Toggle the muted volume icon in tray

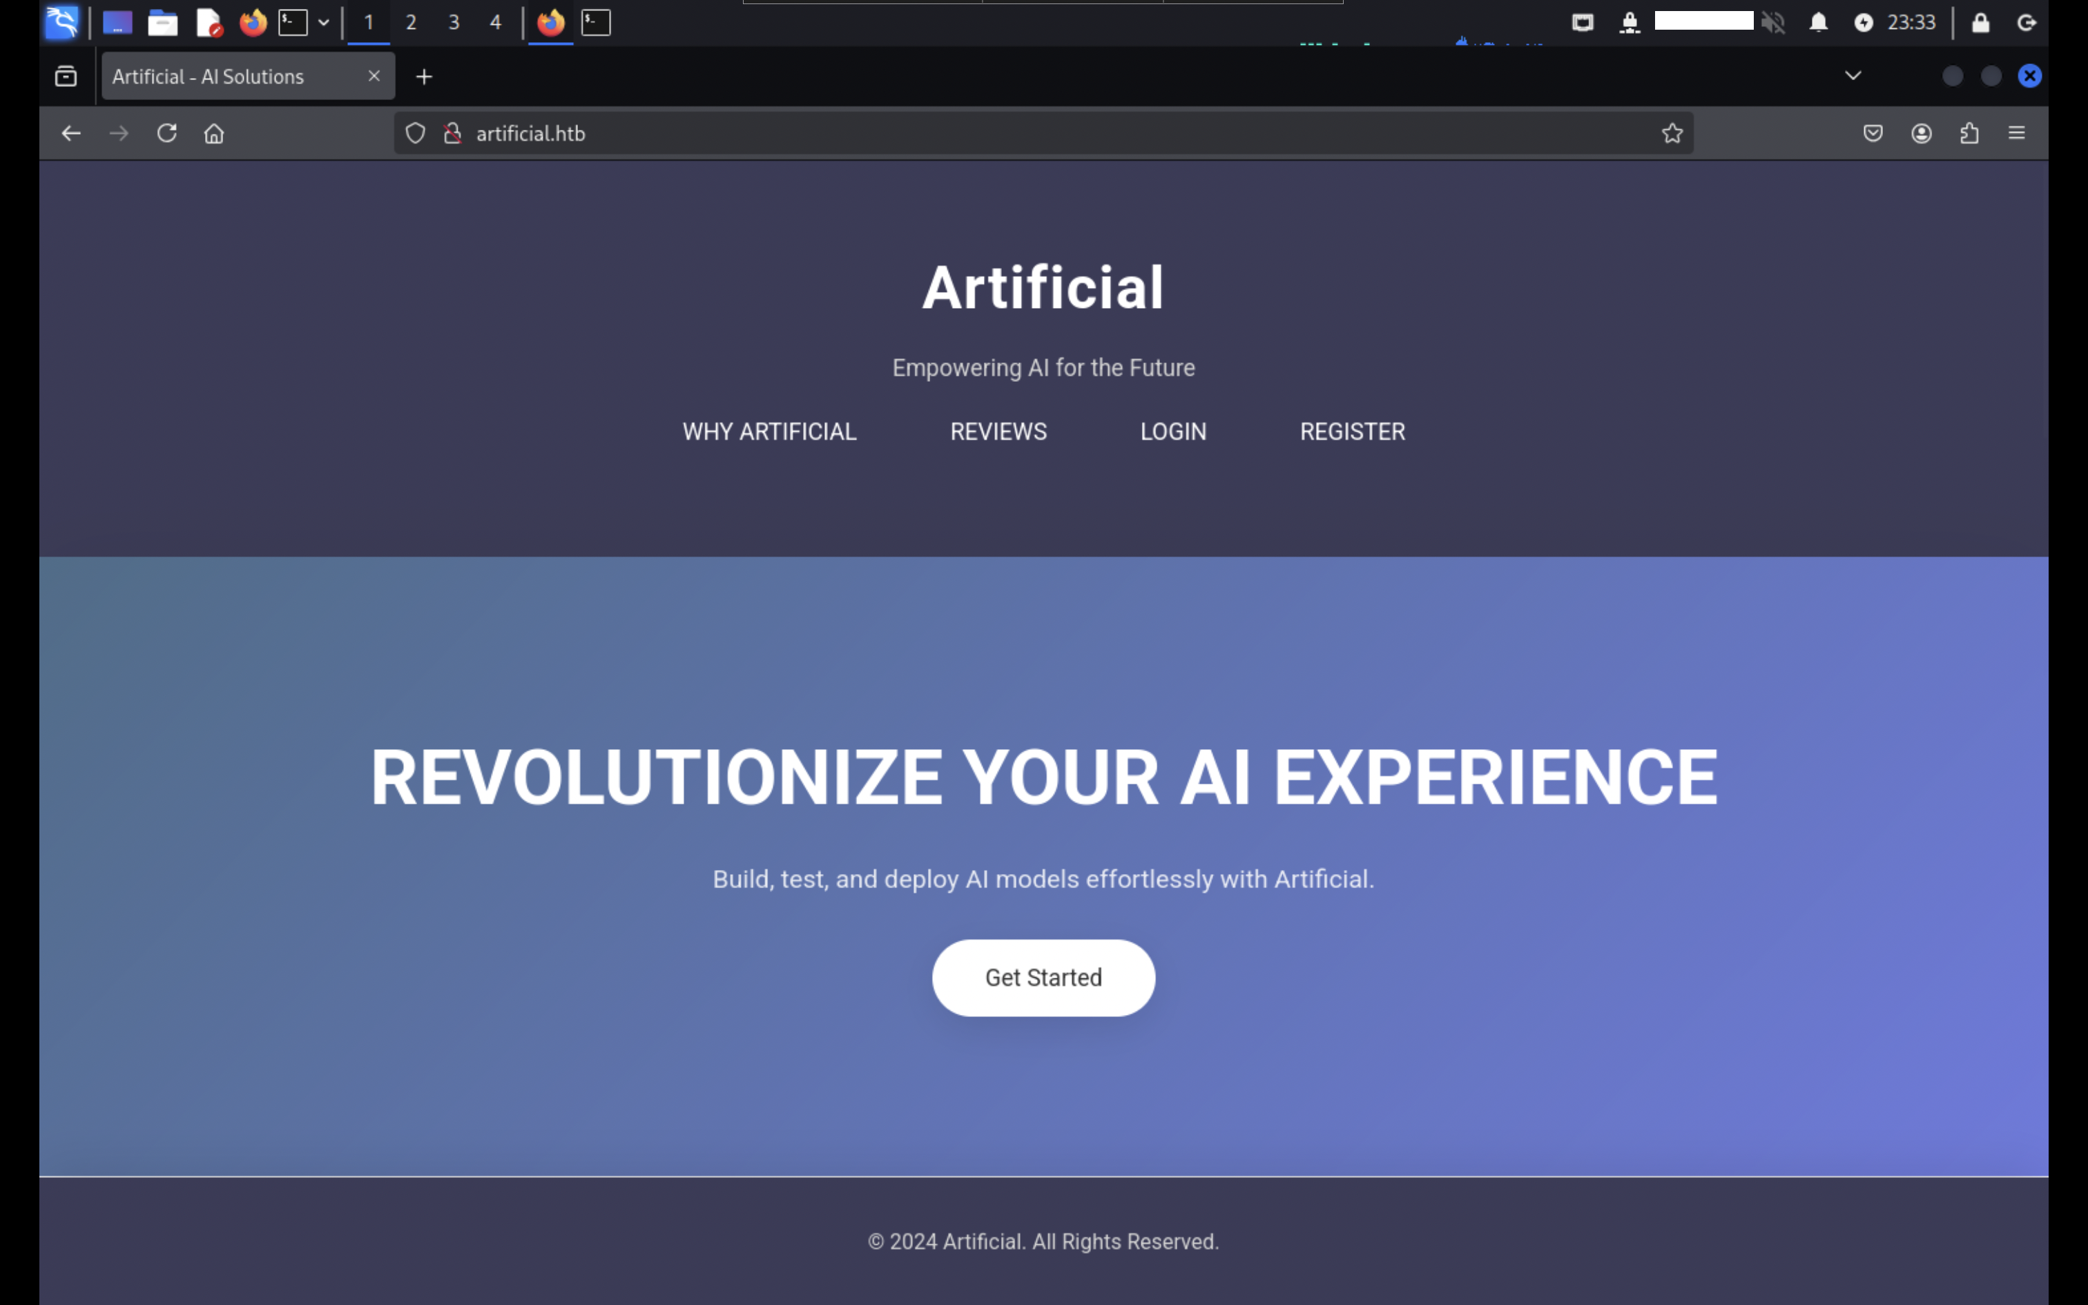pyautogui.click(x=1772, y=22)
